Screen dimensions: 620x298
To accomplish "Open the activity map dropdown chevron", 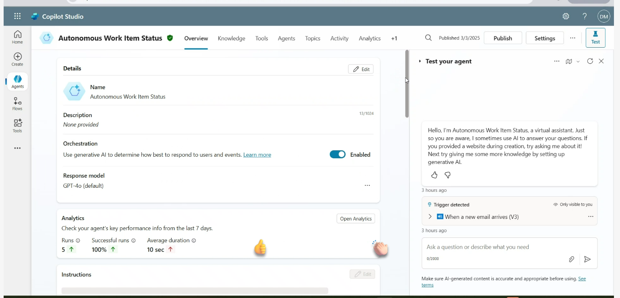I will (578, 61).
